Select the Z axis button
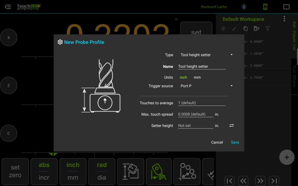Screen dimensions: 298x186 pyautogui.click(x=9, y=85)
